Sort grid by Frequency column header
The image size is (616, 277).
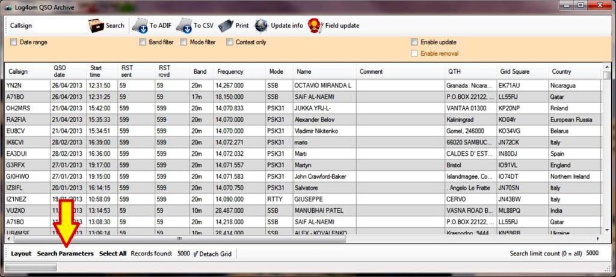point(239,72)
